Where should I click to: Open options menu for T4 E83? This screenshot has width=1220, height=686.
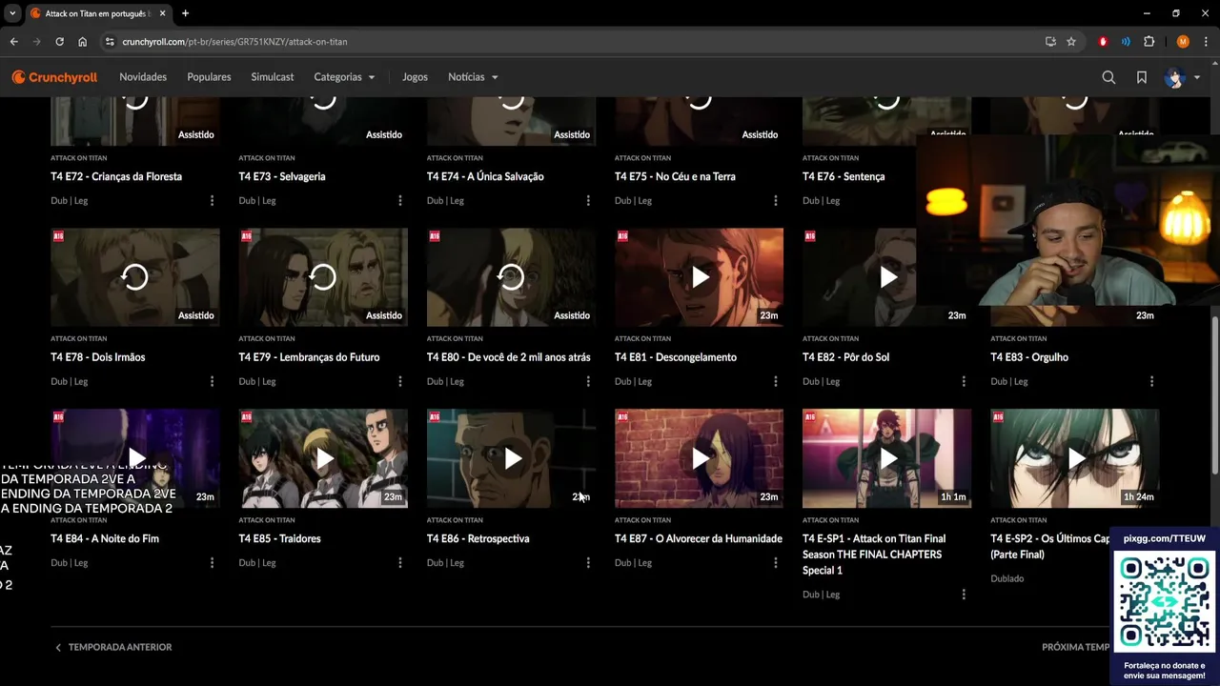pos(1151,381)
